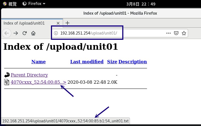Open the site information icon in URL bar
This screenshot has height=126, width=201.
[x=56, y=33]
